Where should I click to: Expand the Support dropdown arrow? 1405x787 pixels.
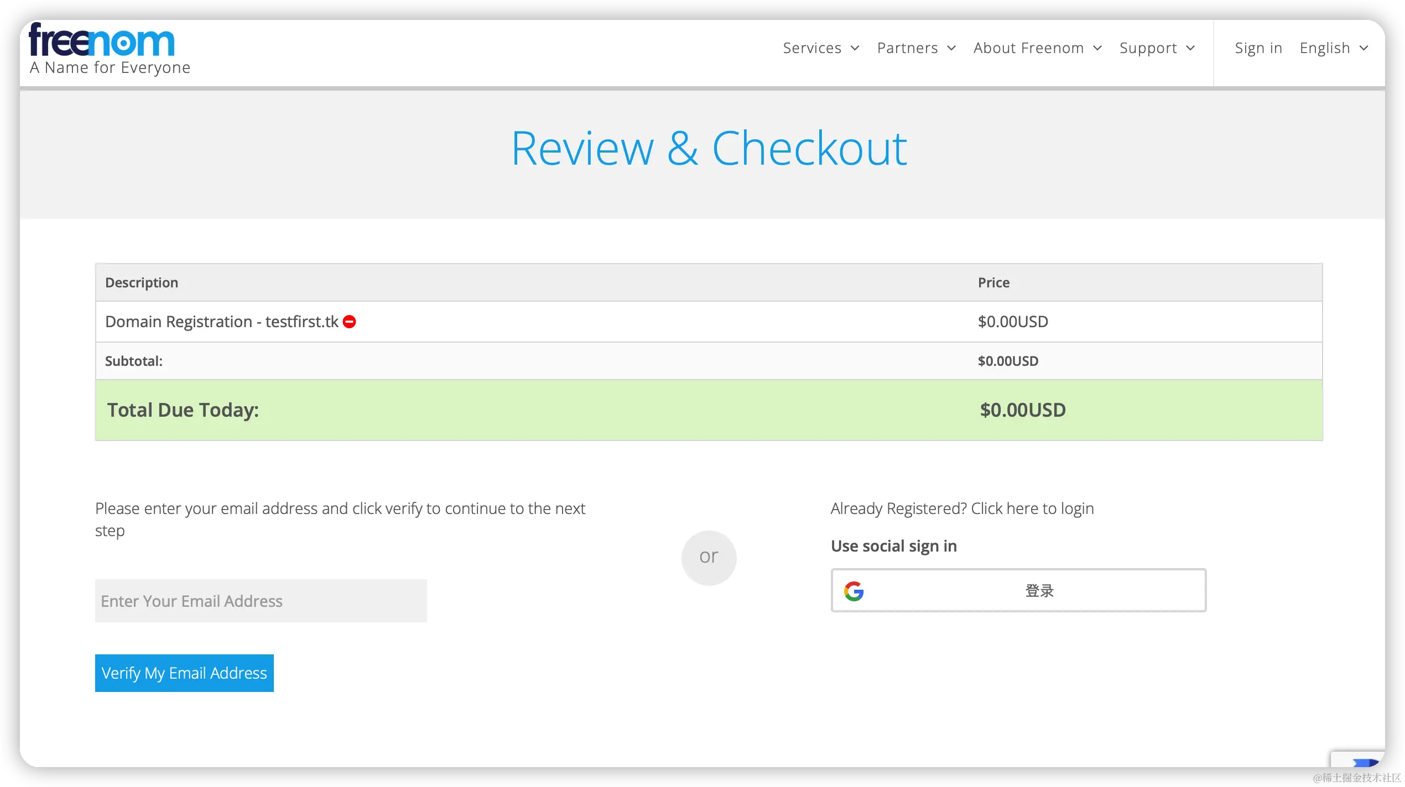[x=1190, y=49]
